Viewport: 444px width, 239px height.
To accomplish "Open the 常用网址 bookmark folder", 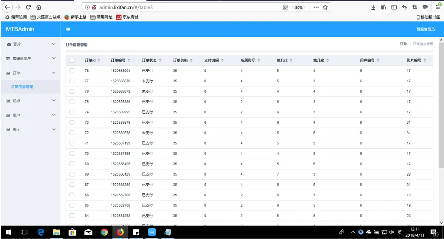I will click(101, 17).
